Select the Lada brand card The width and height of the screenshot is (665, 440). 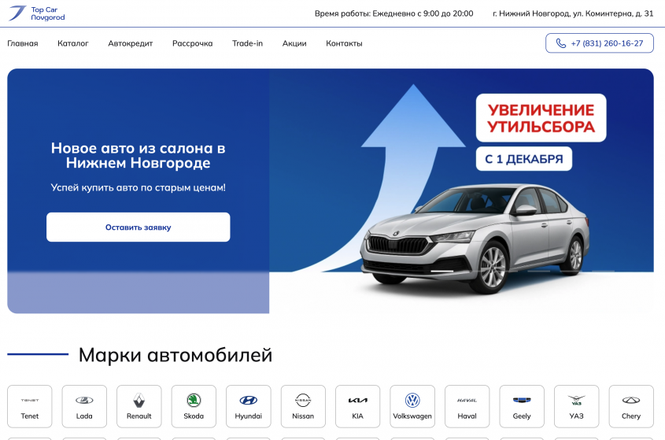coord(84,406)
